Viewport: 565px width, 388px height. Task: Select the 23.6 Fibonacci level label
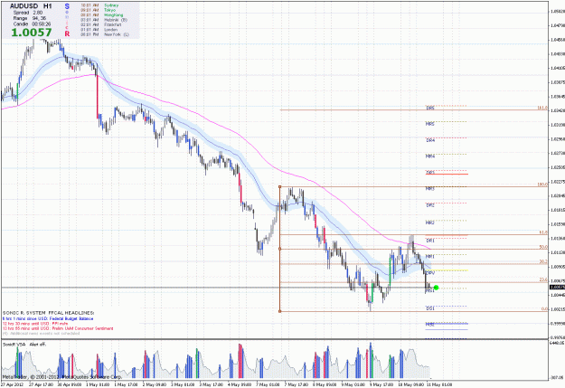point(543,279)
